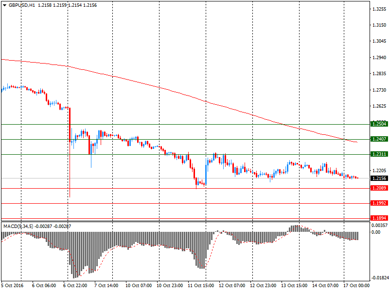This screenshot has height=291, width=389.
Task: Click the MACD scale value 0.00357
Action: 379,226
